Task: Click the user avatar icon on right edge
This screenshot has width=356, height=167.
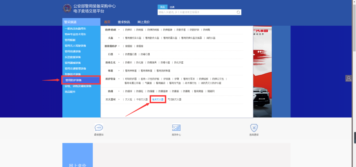Action: [348, 79]
